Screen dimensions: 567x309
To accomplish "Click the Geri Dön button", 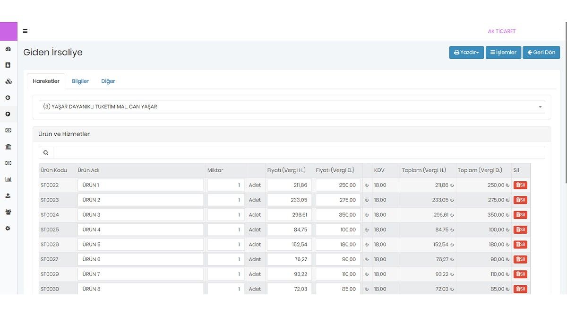I will click(x=541, y=53).
